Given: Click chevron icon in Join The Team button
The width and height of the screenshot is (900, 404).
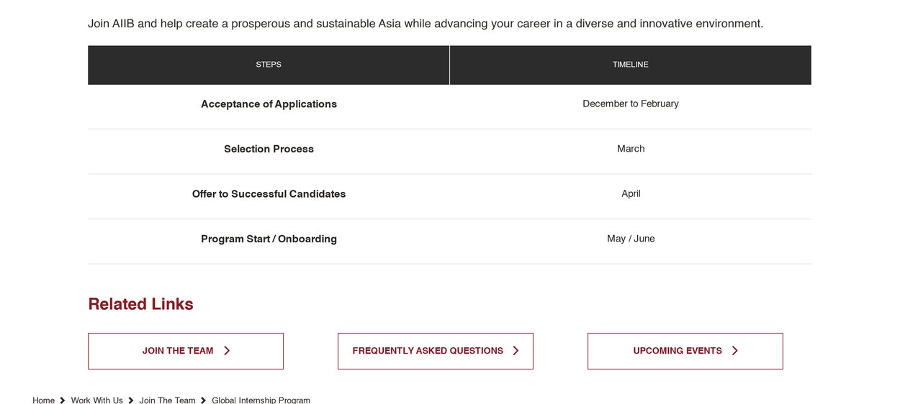Looking at the screenshot, I should click(227, 351).
